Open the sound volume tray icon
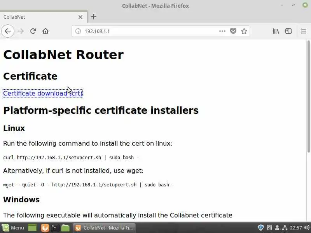Image resolution: width=311 pixels, height=233 pixels. pyautogui.click(x=307, y=228)
